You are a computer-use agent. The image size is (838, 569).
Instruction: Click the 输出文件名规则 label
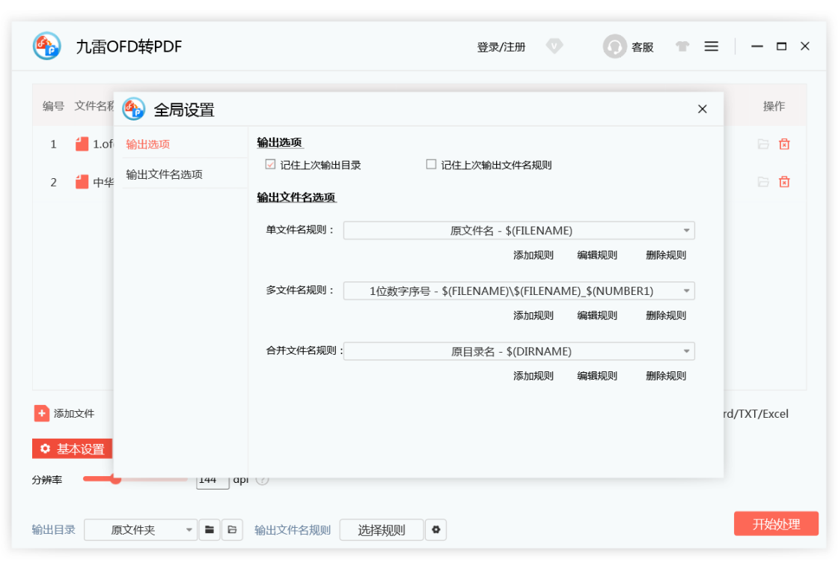(293, 529)
